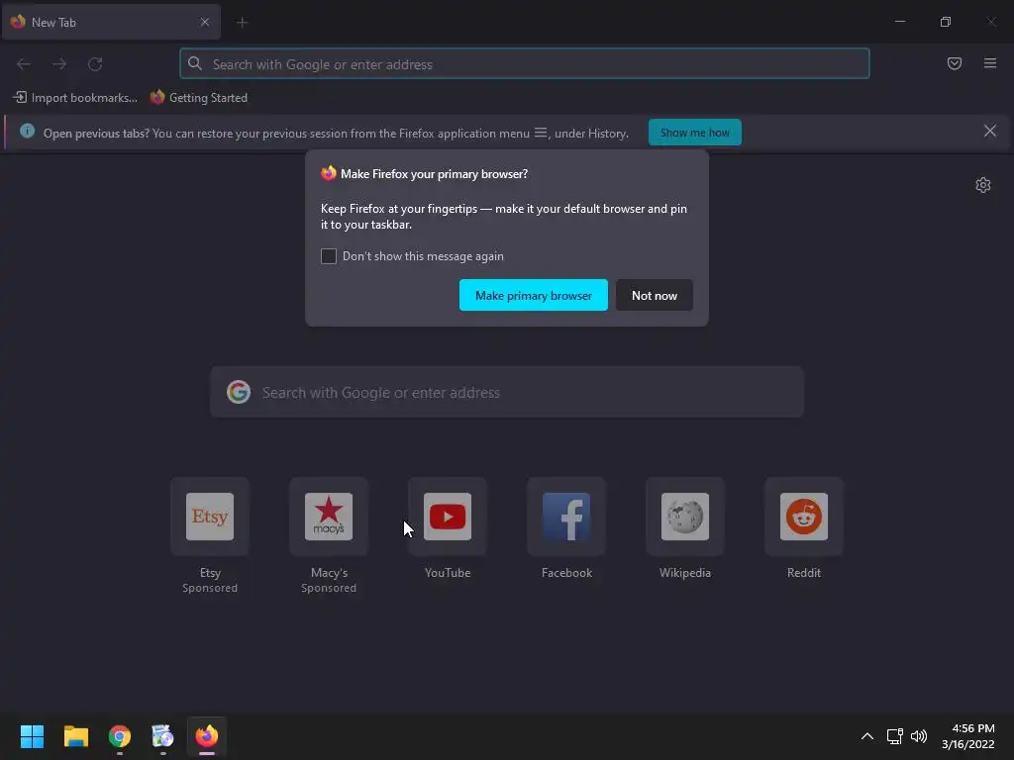
Task: Click Firefox icon in taskbar
Action: point(207,736)
